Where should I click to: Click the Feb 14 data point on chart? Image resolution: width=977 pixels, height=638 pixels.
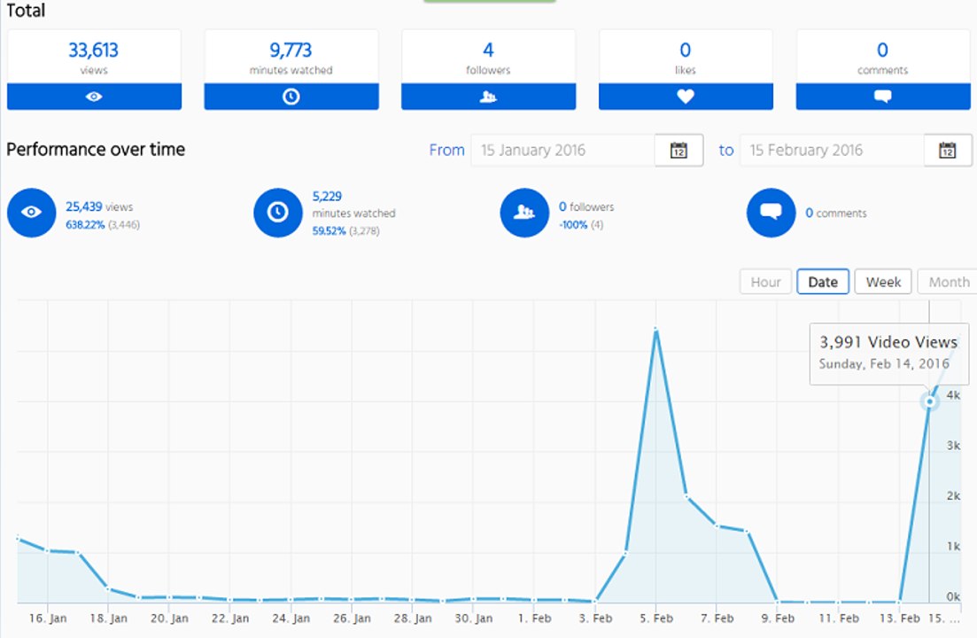point(930,402)
